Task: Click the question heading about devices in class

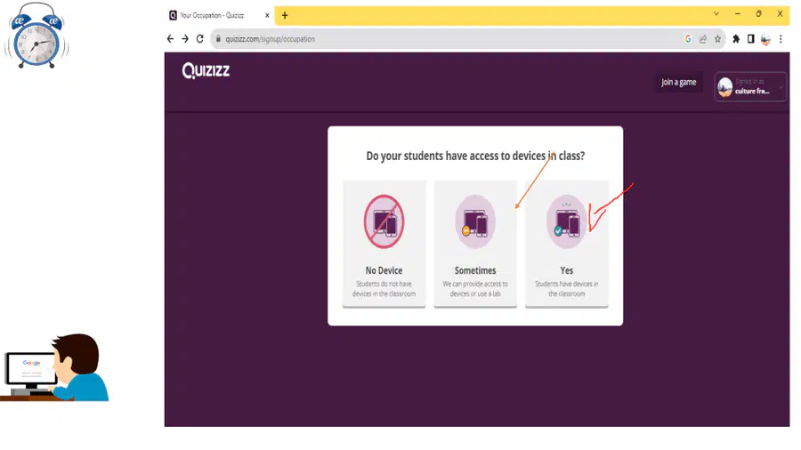Action: (x=475, y=156)
